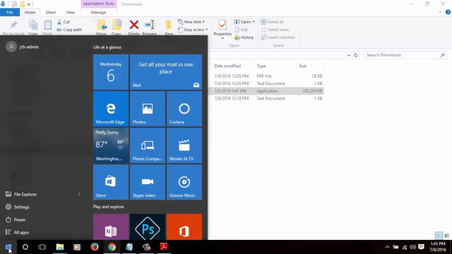
Task: Open the File menu tab
Action: point(10,12)
